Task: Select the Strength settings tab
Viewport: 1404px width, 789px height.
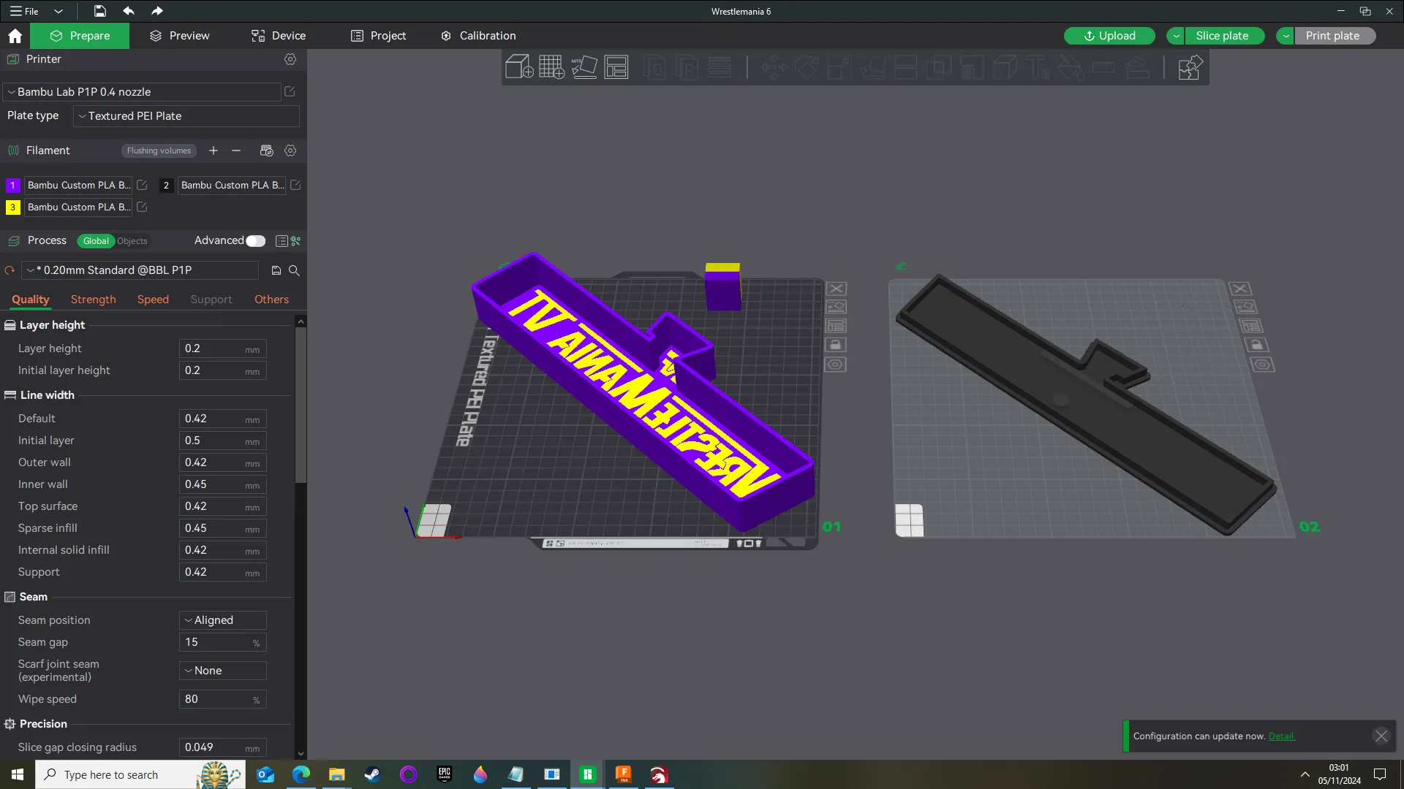Action: pos(94,300)
